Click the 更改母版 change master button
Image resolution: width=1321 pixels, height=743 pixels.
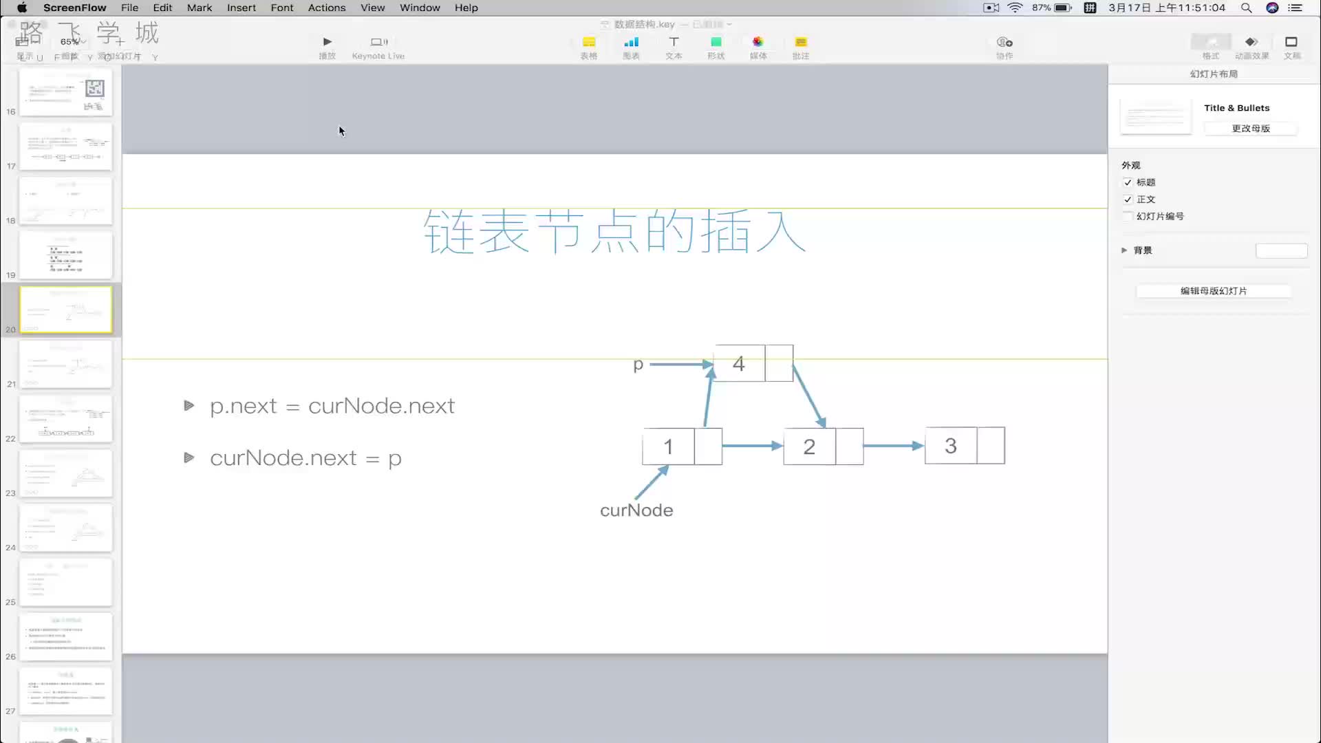1250,129
